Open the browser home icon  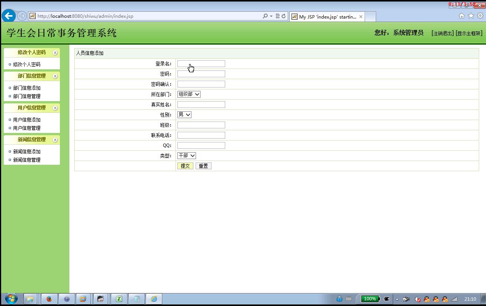point(461,16)
